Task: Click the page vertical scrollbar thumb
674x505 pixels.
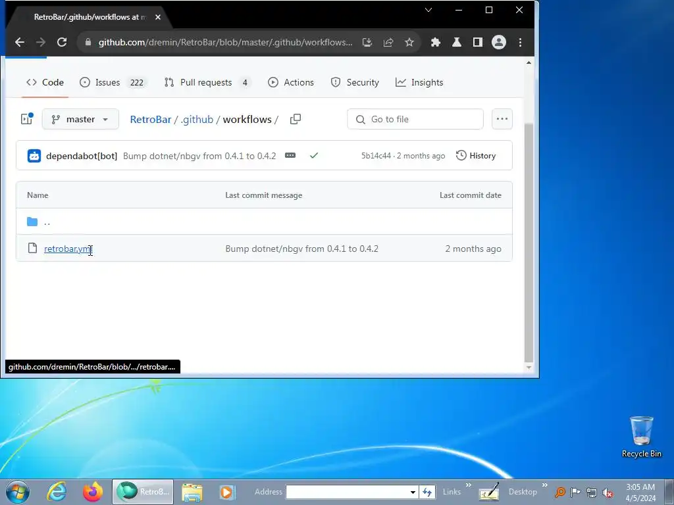Action: 529,242
